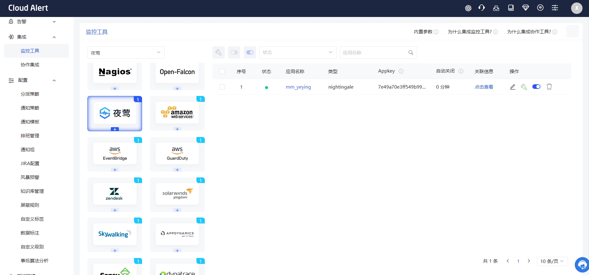Image resolution: width=589 pixels, height=275 pixels.
Task: Edit mm_yeying with pencil icon
Action: tap(513, 87)
